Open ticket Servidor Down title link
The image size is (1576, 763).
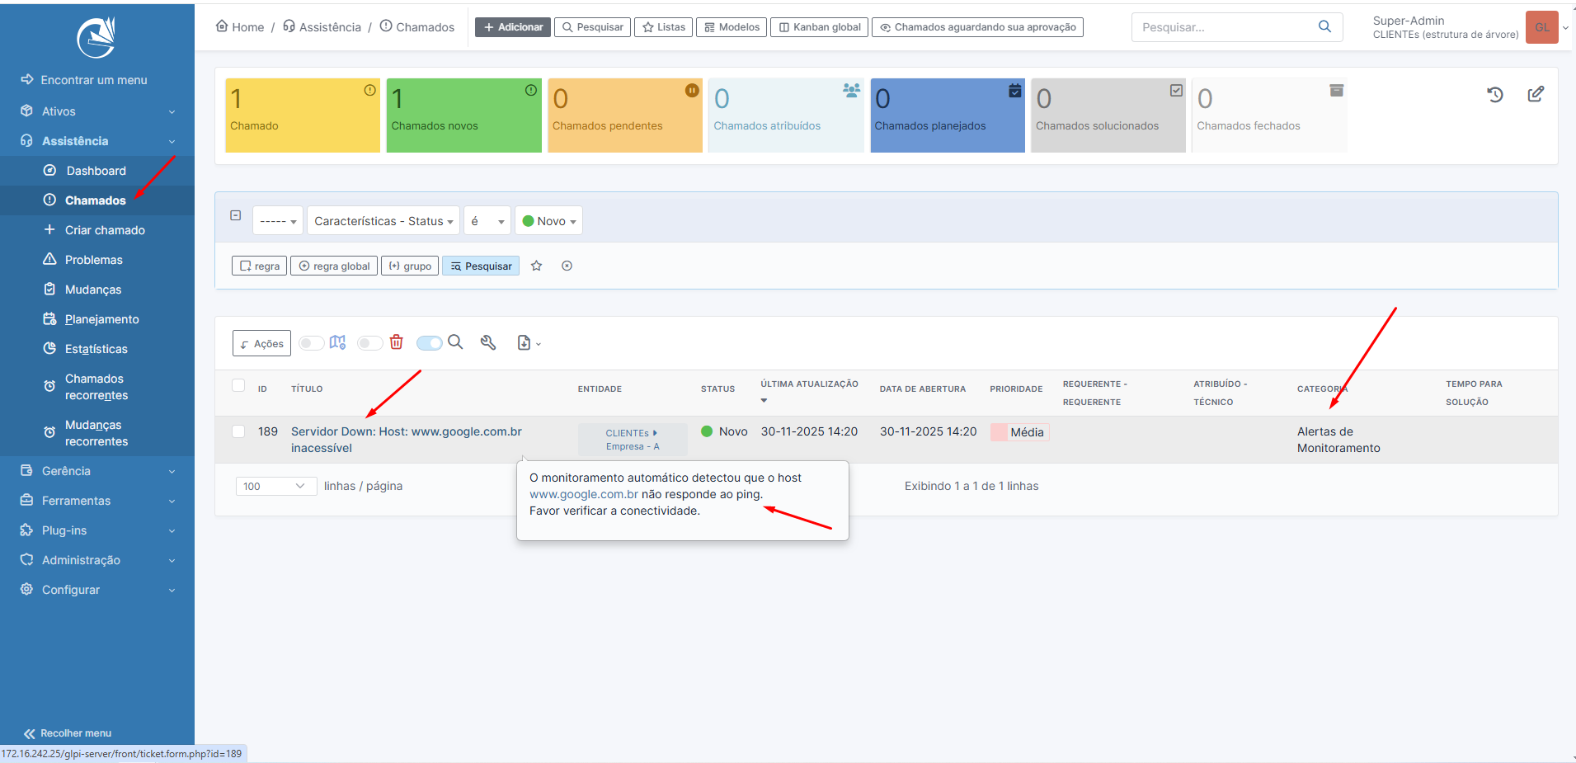coord(406,431)
